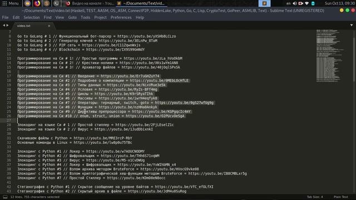Screen dimensions: 356x200
Task: Click the Простые программы line
Action: pyautogui.click(x=100, y=58)
